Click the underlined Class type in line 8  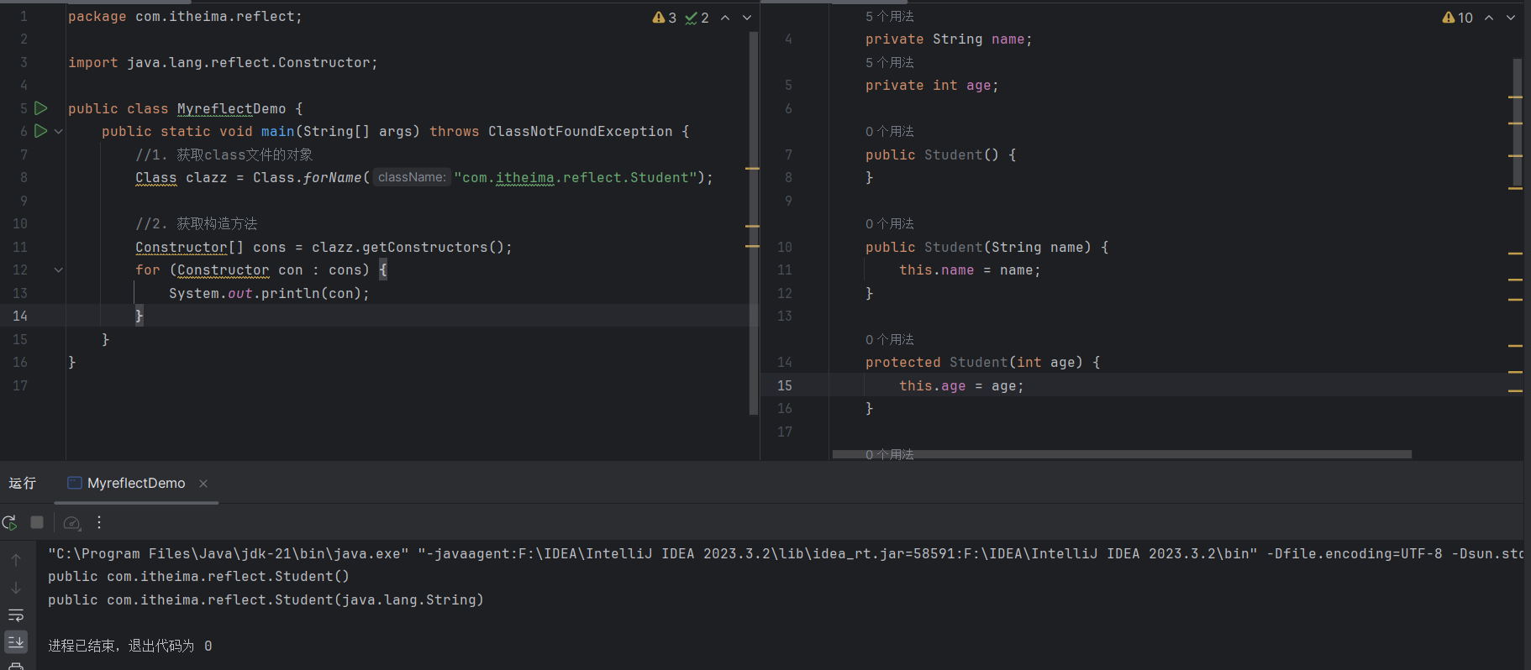(x=156, y=178)
